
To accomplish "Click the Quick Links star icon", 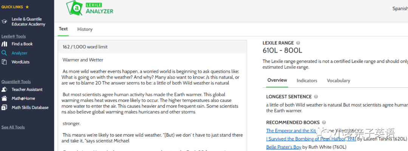I will pyautogui.click(x=27, y=7).
